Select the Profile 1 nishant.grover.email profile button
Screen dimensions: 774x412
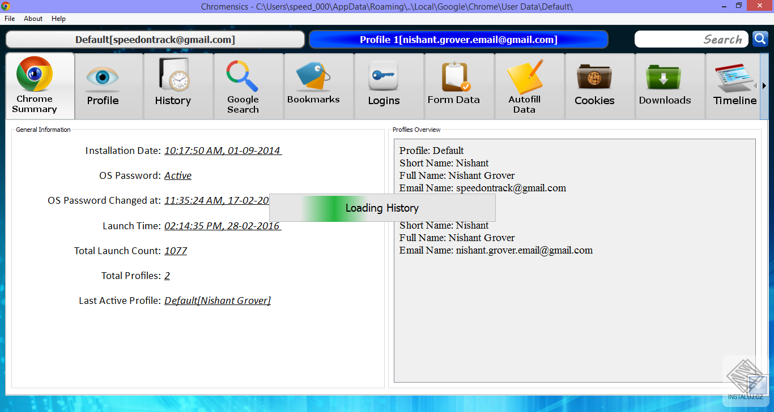click(458, 40)
